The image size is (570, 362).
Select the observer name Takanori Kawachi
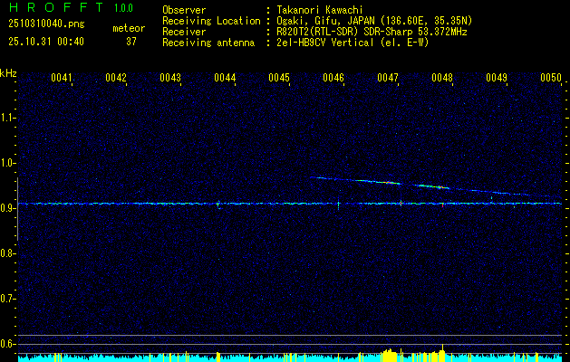[319, 10]
